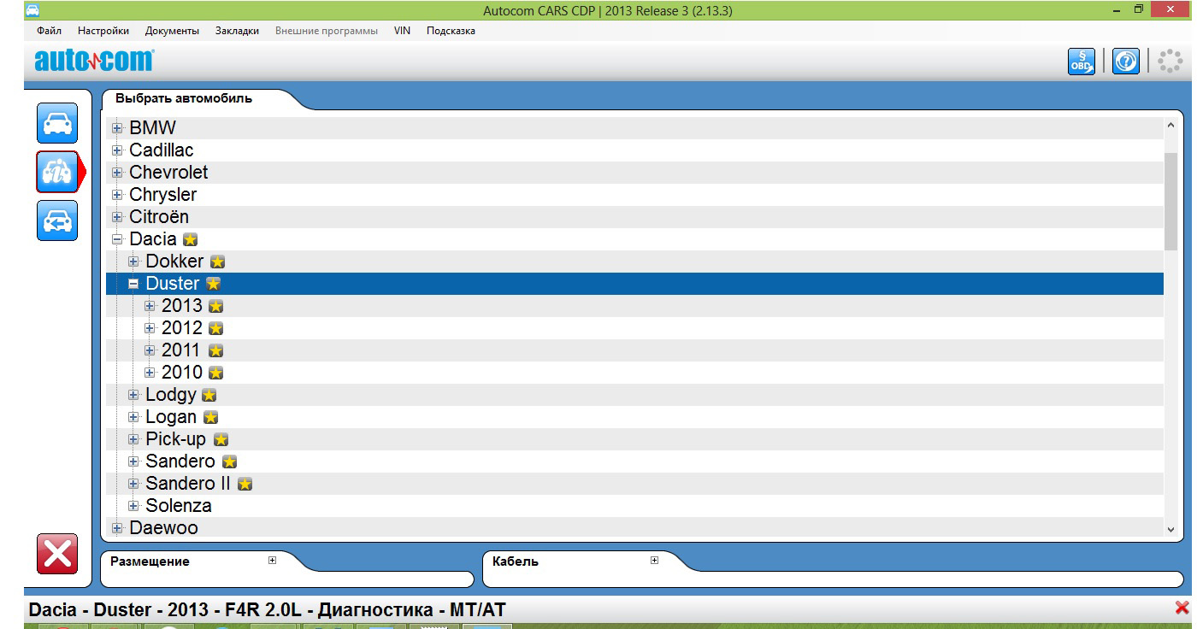The image size is (1197, 629).
Task: Click the yellow star beside Dacia
Action: click(190, 240)
